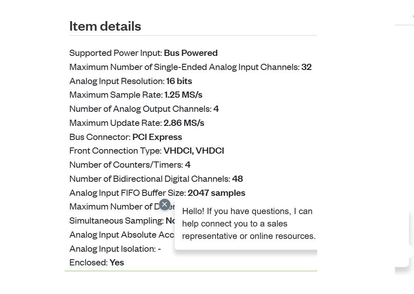Close the chat greeting popup
The height and width of the screenshot is (294, 414).
(x=164, y=205)
